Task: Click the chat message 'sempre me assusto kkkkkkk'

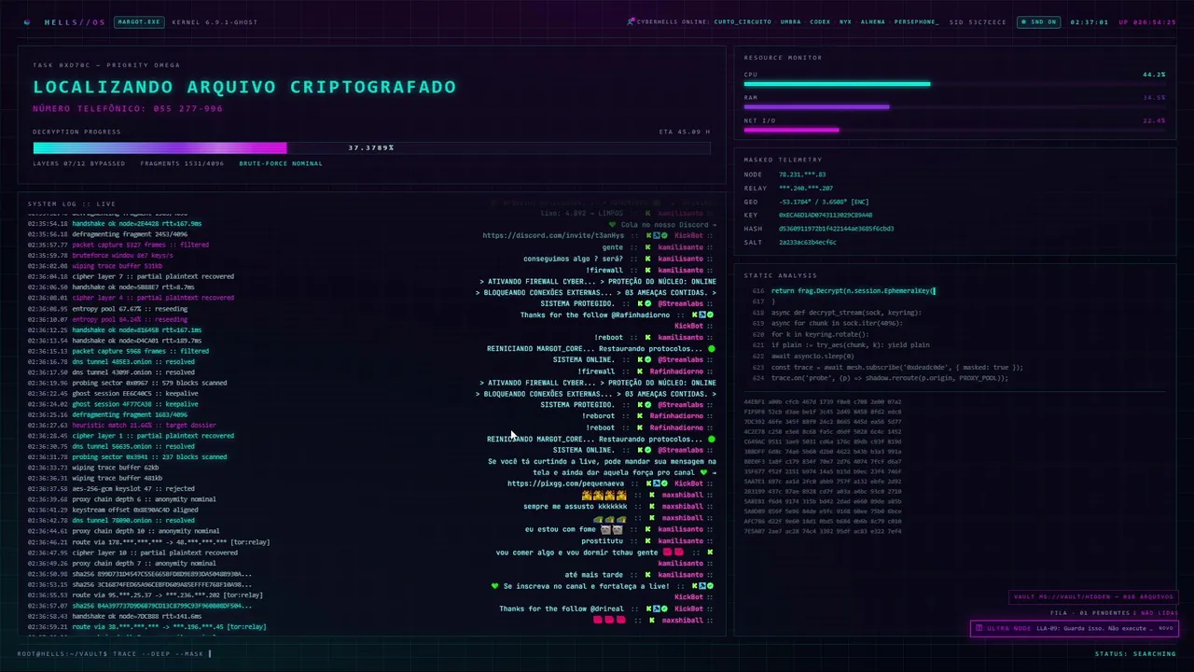Action: 576,506
